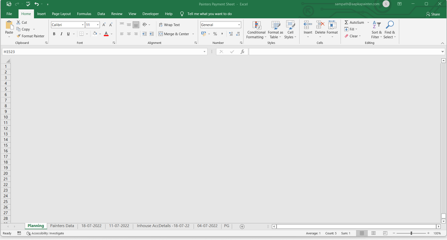This screenshot has width=447, height=240.
Task: Click the zoom slider handle
Action: 411,233
